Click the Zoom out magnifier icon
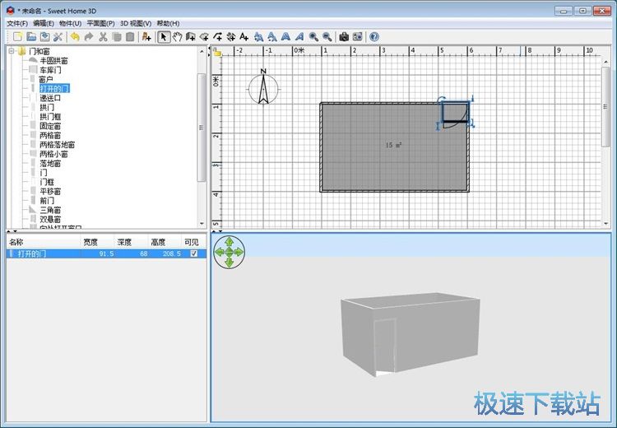The image size is (617, 428). [327, 37]
